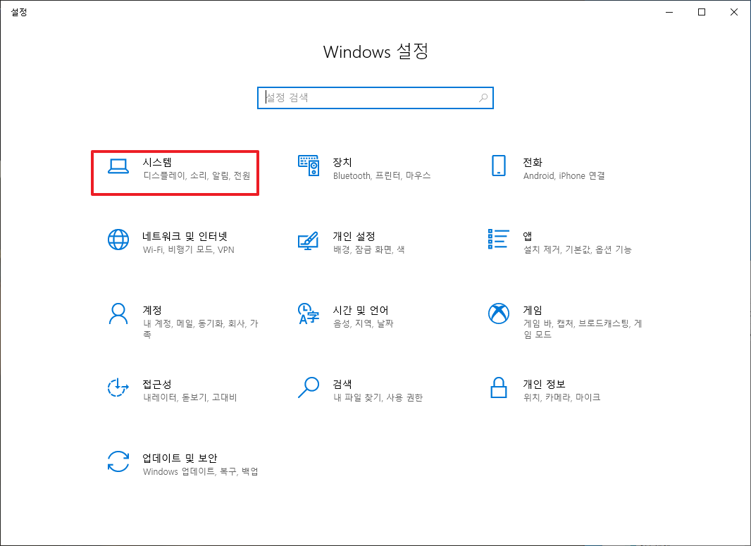Open the 시스템 laptop icon
This screenshot has height=546, width=751.
[x=118, y=166]
